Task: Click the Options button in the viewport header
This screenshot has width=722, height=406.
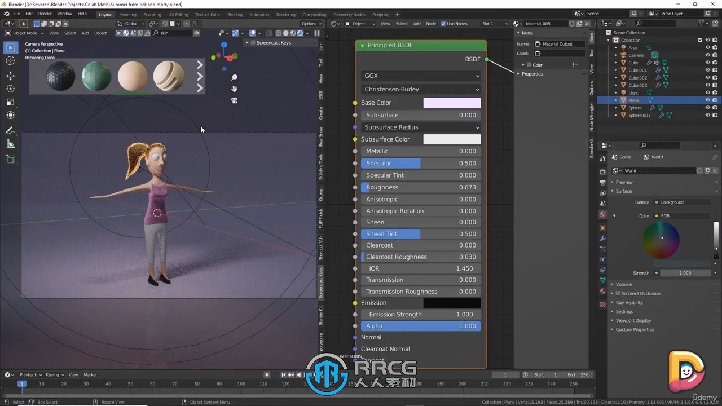Action: pyautogui.click(x=311, y=24)
